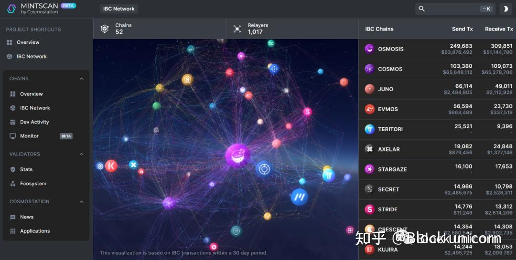Open Dev Activity in sidebar
This screenshot has height=260, width=516.
tap(34, 122)
